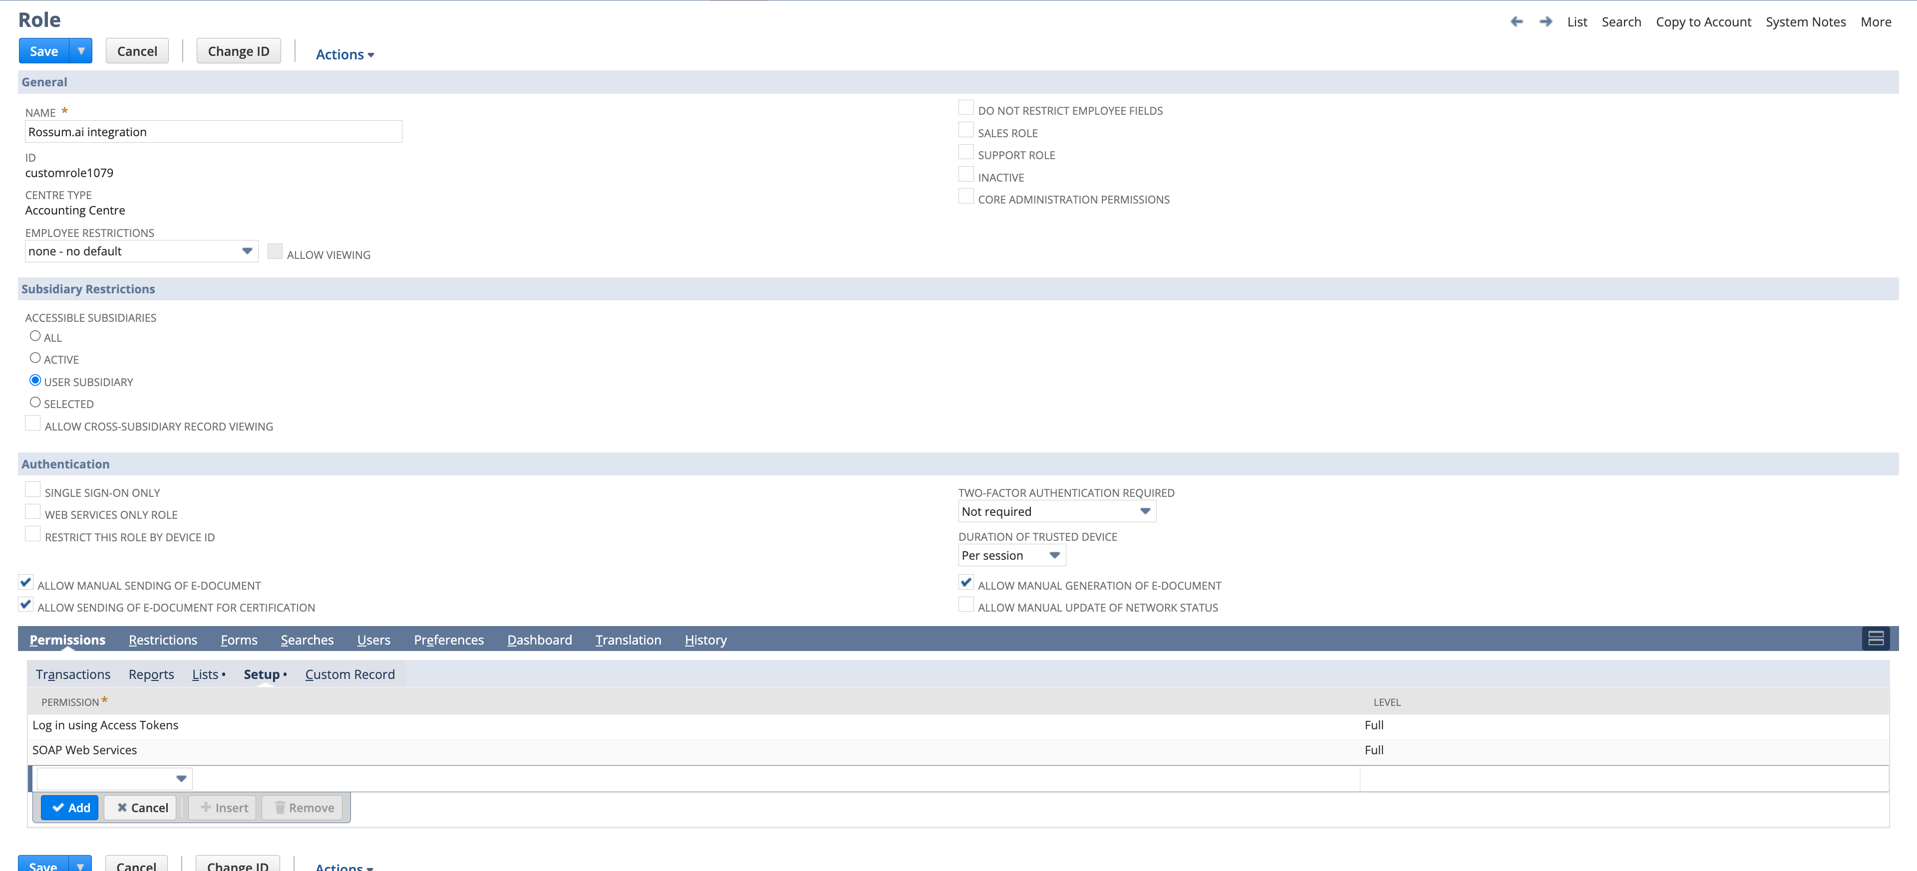Open the Transactions permissions subtab
The width and height of the screenshot is (1917, 871).
(73, 674)
